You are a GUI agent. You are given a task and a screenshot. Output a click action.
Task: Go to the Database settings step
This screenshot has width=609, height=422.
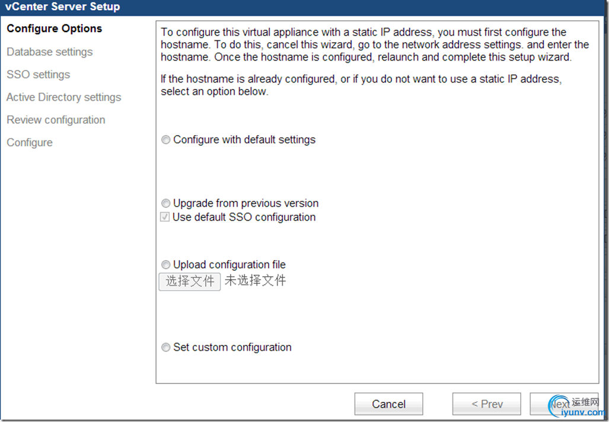[x=49, y=52]
